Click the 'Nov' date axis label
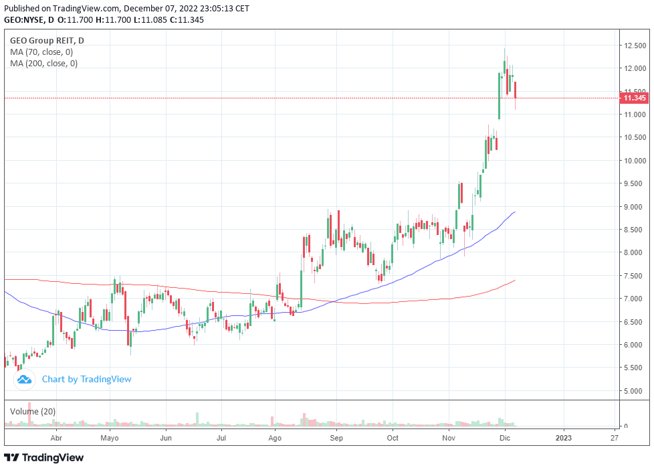654x470 pixels. [449, 439]
